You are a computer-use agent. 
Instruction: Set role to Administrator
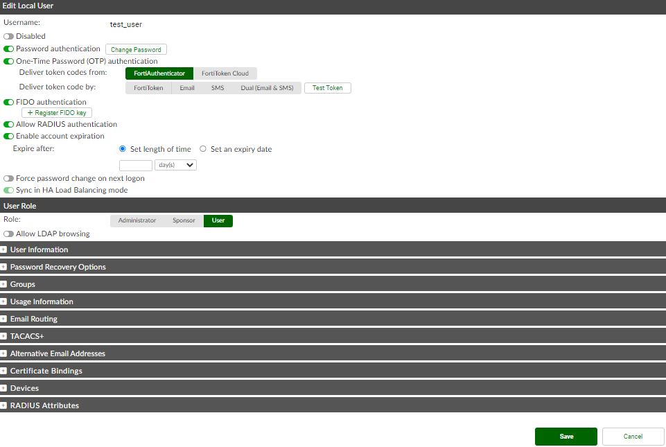(x=137, y=220)
